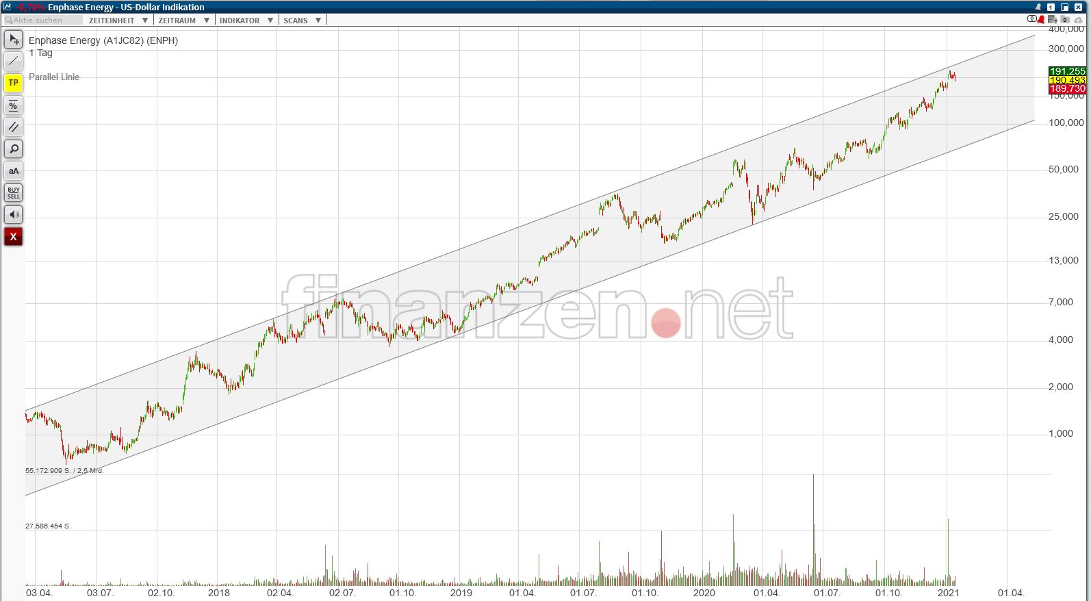Click the red 189,730 price label
The image size is (1091, 601).
(1067, 89)
